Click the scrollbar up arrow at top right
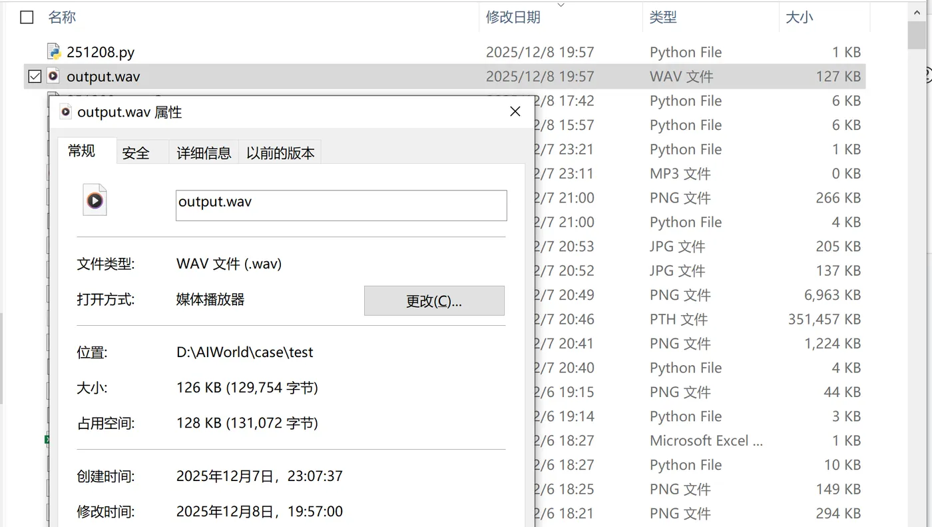932x527 pixels. pyautogui.click(x=915, y=11)
